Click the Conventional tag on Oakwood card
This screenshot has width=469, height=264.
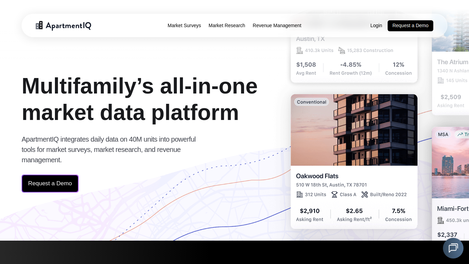click(x=312, y=102)
